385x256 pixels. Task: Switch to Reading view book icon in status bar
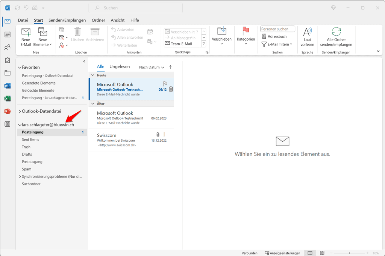click(322, 253)
